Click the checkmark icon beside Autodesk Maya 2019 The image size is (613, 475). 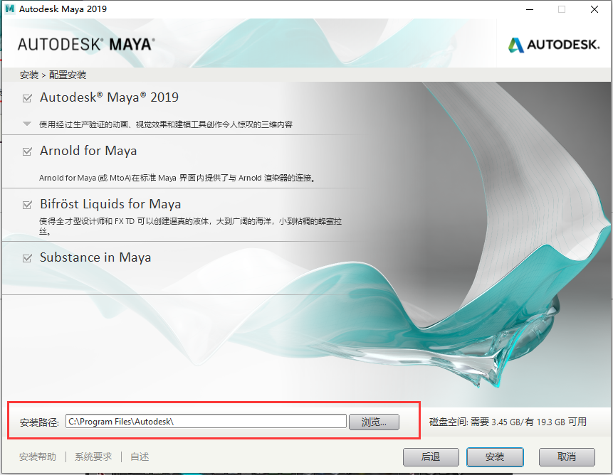point(26,98)
